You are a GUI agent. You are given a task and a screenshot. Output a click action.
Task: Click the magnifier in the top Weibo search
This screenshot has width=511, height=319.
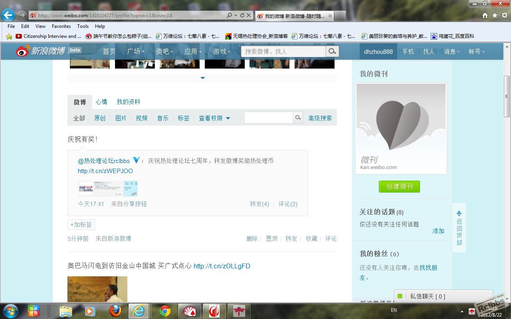coord(332,51)
